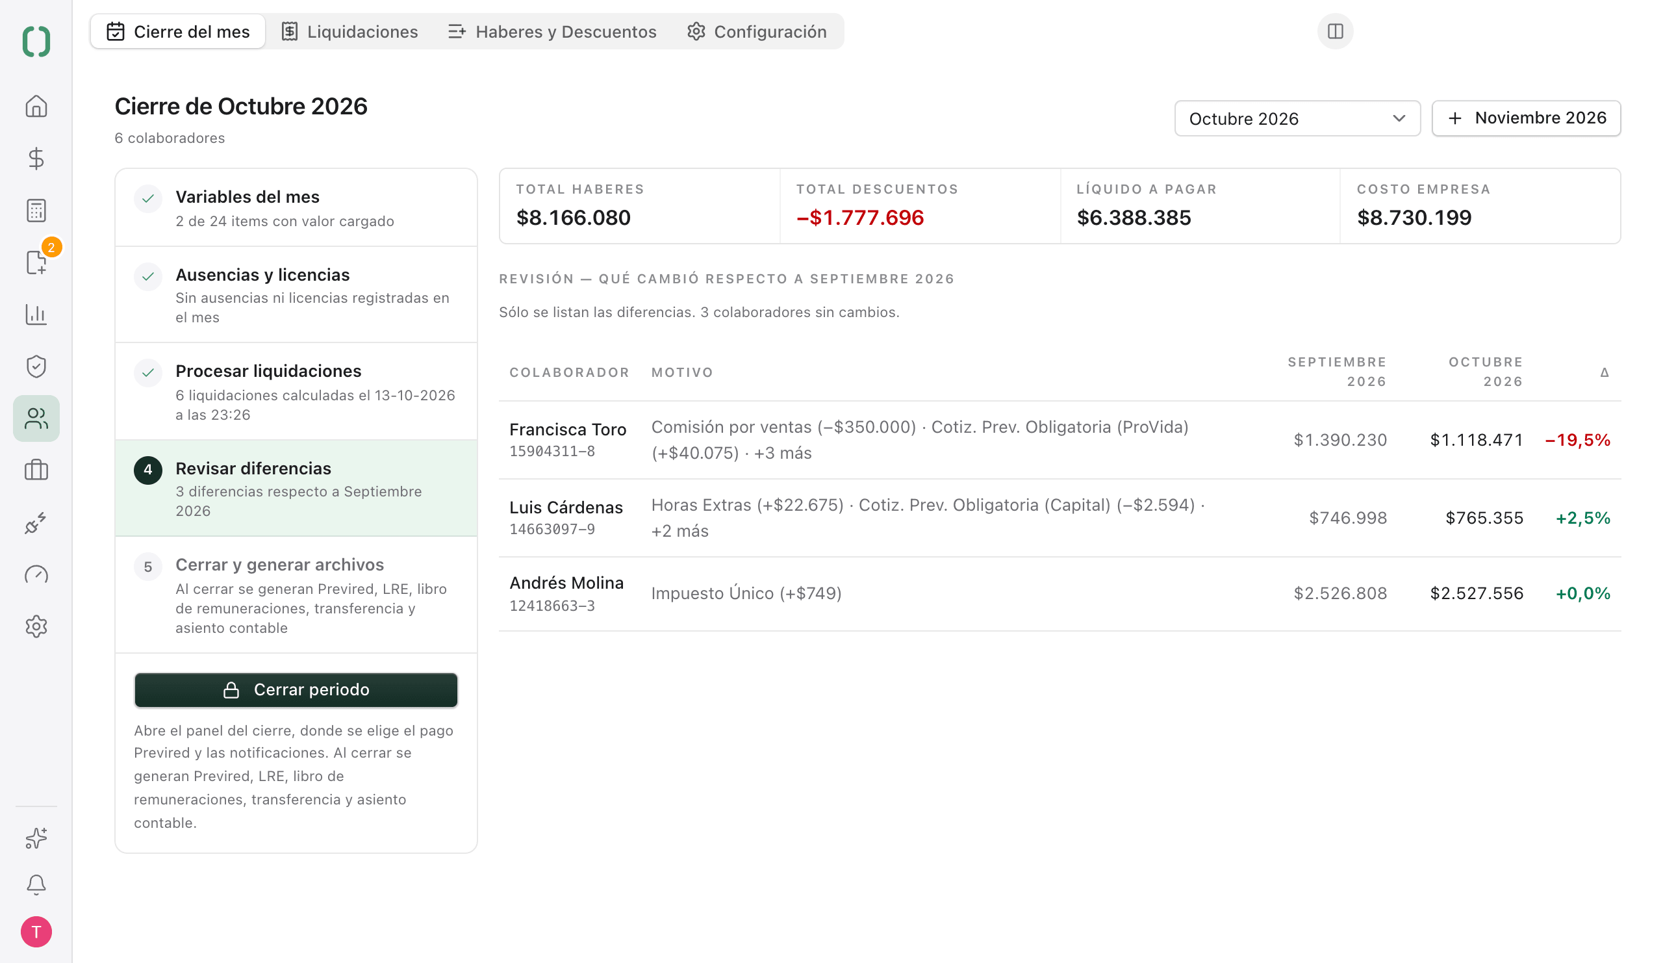Click the user avatar T
The height and width of the screenshot is (963, 1663).
(36, 931)
